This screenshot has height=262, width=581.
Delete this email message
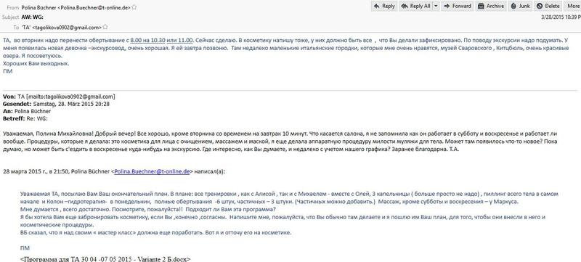tap(548, 6)
